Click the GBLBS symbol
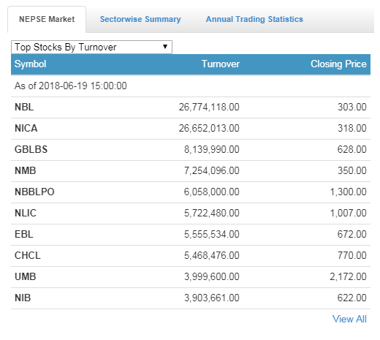This screenshot has width=380, height=340. click(x=31, y=149)
